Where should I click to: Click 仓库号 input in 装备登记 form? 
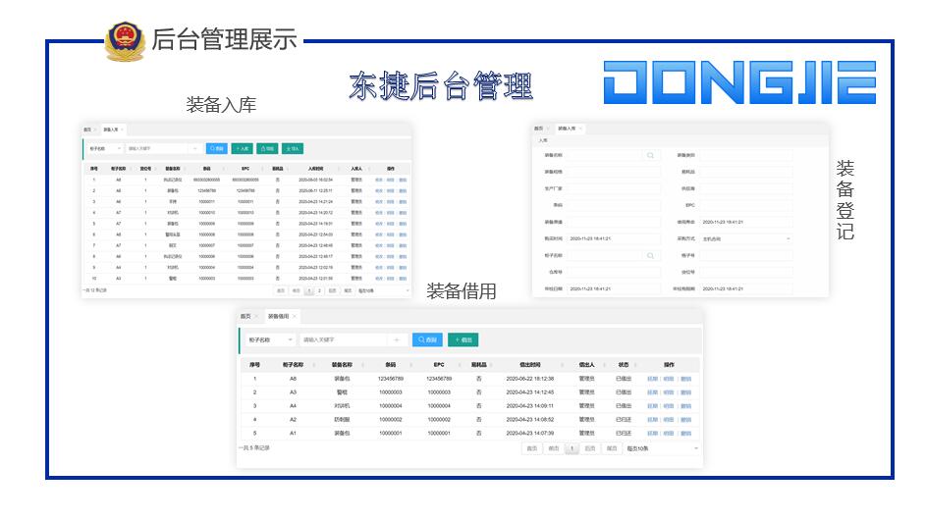coord(613,272)
